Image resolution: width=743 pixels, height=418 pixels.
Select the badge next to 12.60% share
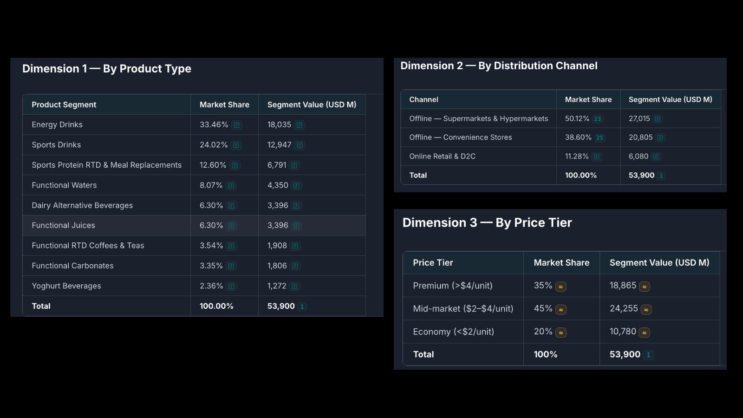point(235,165)
